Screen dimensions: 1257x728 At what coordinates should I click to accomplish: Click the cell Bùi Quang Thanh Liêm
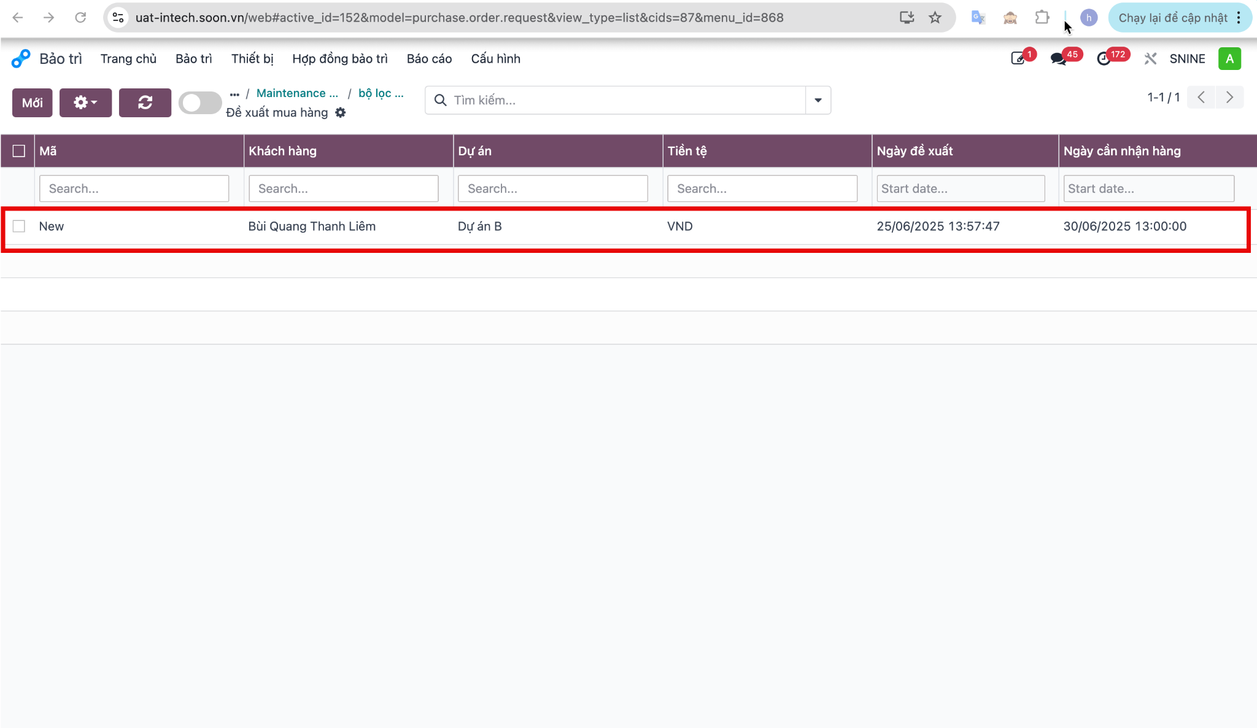click(x=312, y=227)
